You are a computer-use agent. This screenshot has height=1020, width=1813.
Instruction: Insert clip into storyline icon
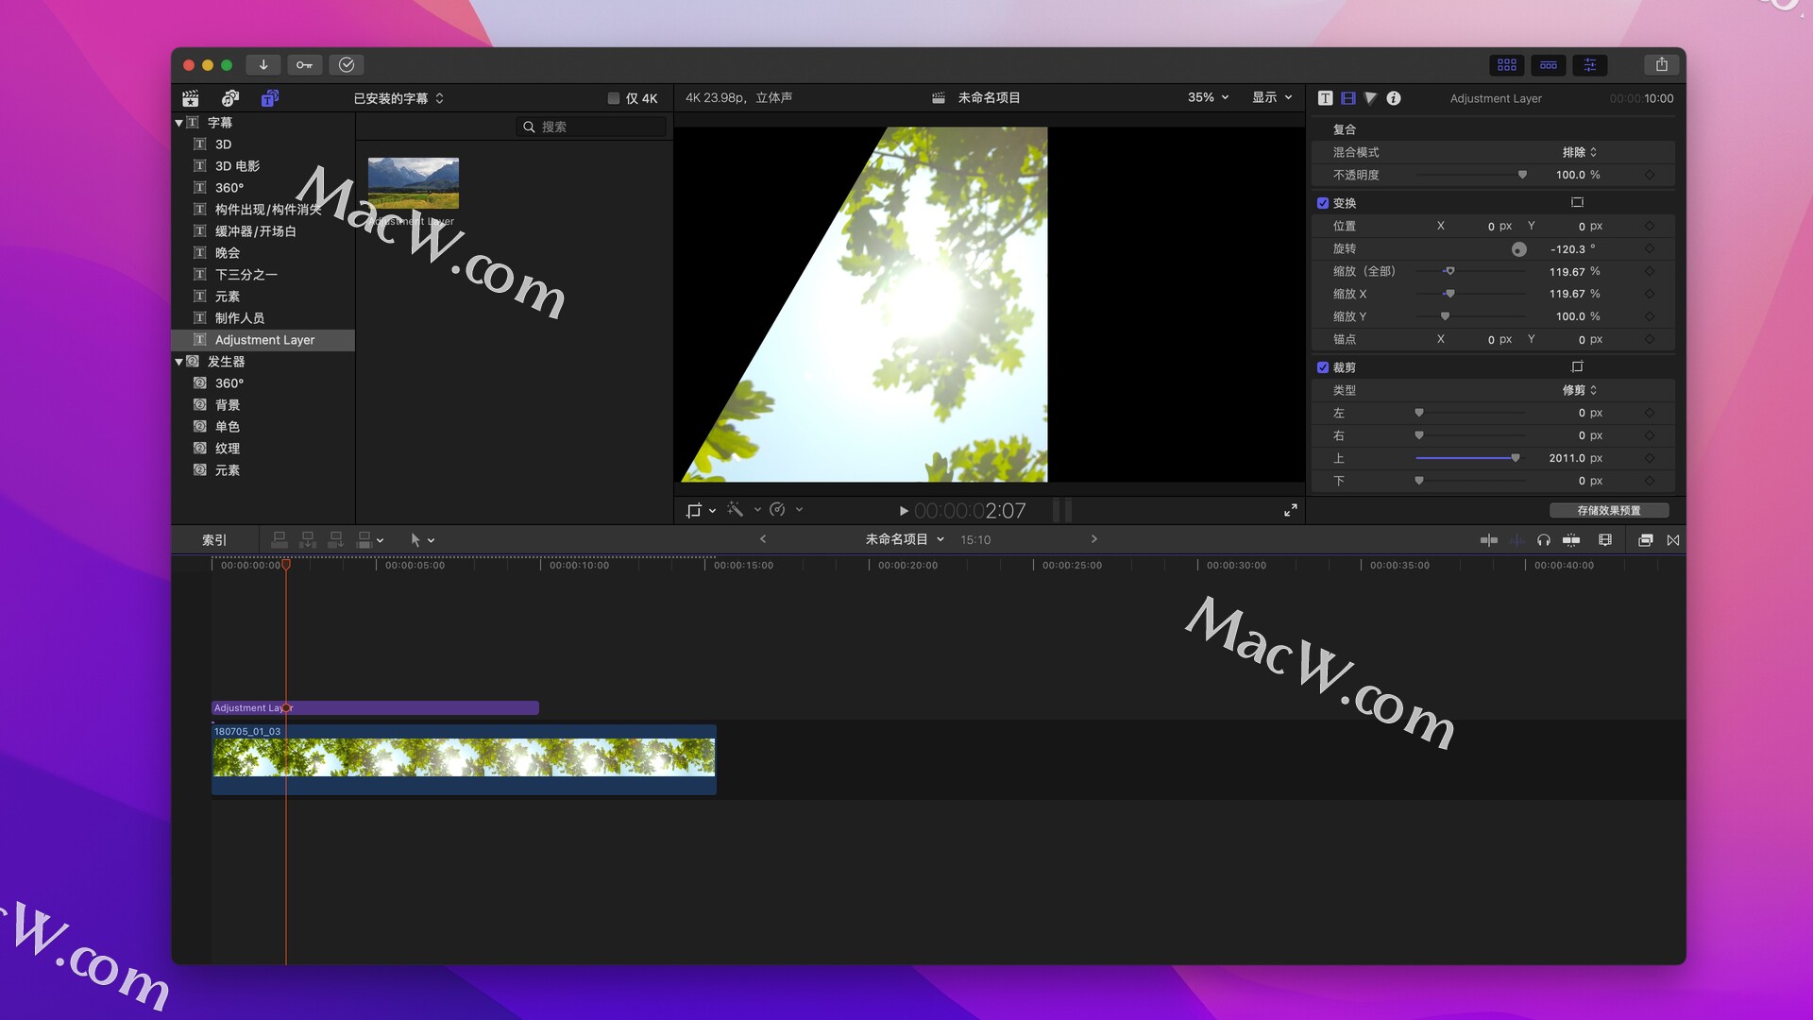(x=308, y=539)
